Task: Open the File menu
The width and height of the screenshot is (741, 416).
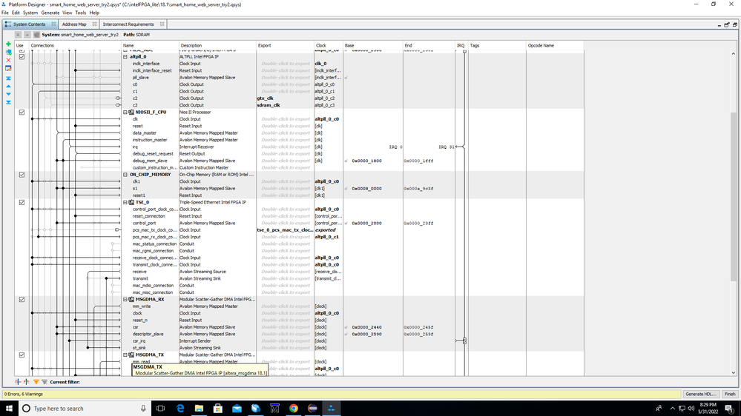Action: pos(4,13)
